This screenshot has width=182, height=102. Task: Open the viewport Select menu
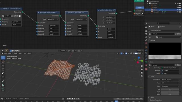point(20,54)
